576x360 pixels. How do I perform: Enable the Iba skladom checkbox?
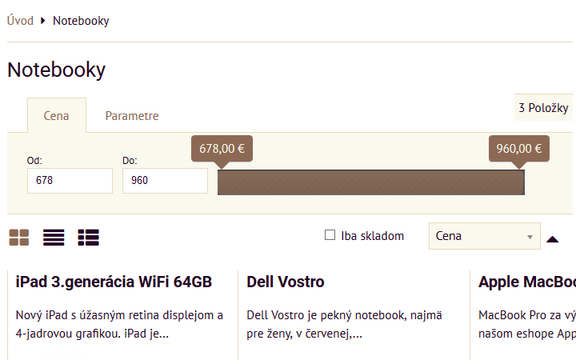(330, 235)
